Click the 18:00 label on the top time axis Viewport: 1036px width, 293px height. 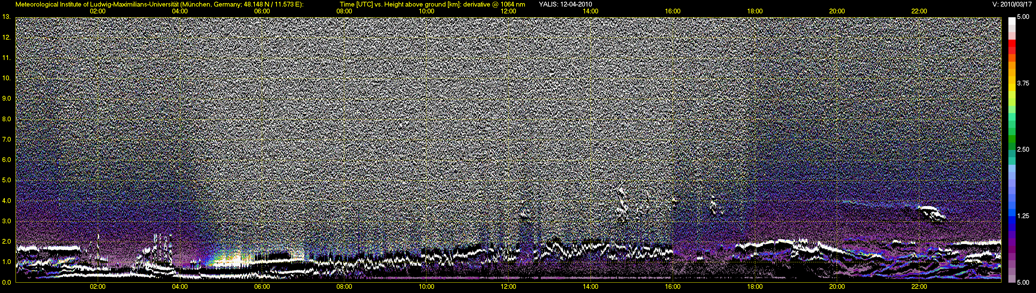click(x=755, y=11)
